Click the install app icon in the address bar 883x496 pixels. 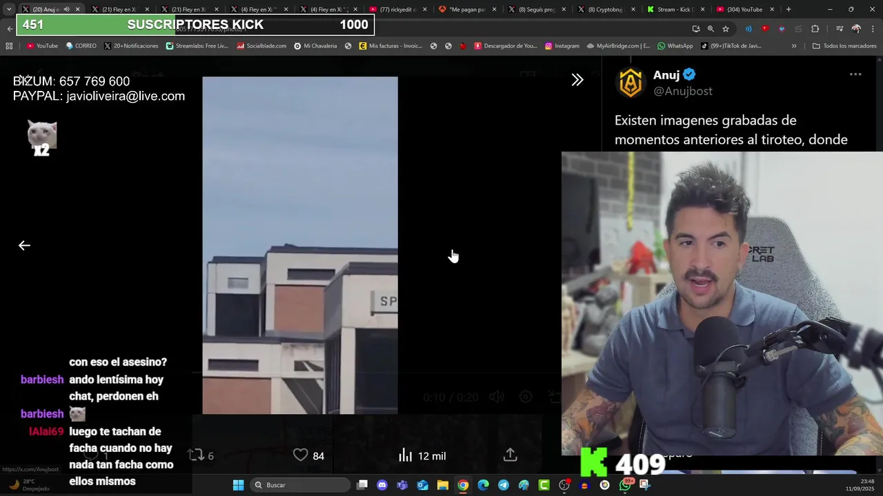696,29
